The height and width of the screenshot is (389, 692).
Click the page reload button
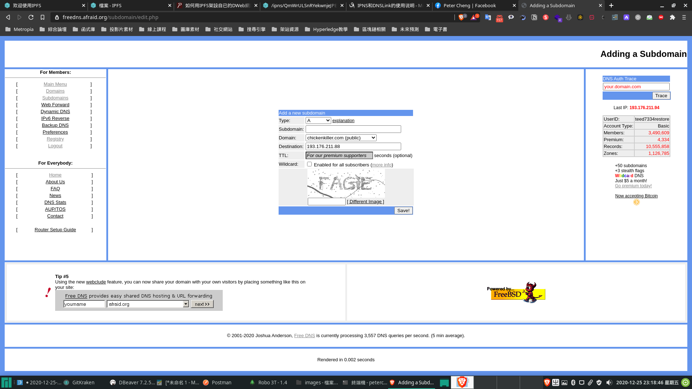[x=31, y=17]
